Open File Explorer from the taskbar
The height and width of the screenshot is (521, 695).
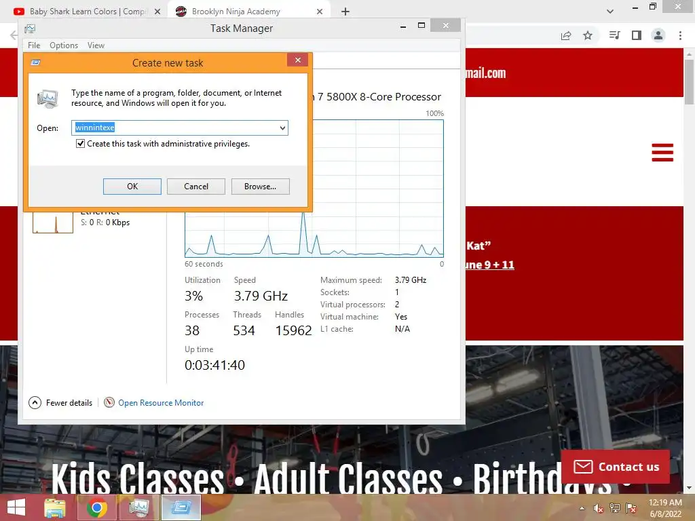click(55, 507)
